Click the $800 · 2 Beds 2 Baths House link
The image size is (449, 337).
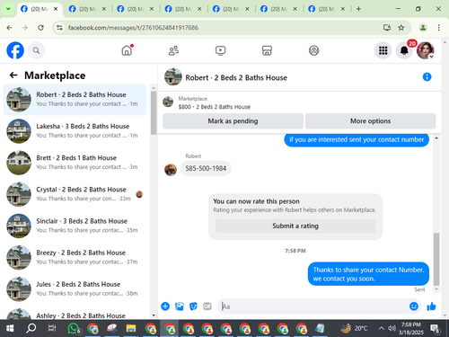click(215, 107)
